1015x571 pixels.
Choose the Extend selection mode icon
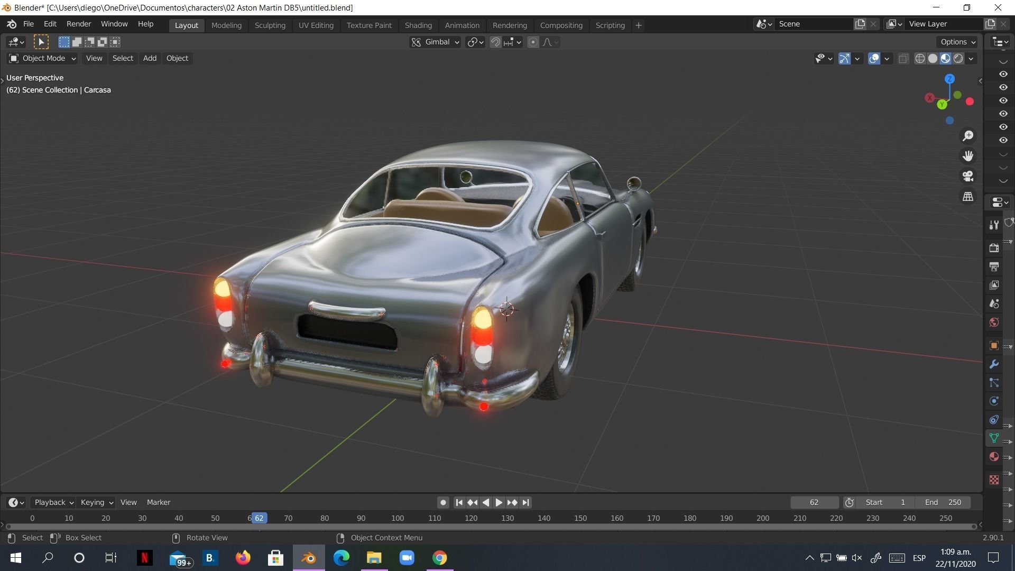[x=77, y=42]
